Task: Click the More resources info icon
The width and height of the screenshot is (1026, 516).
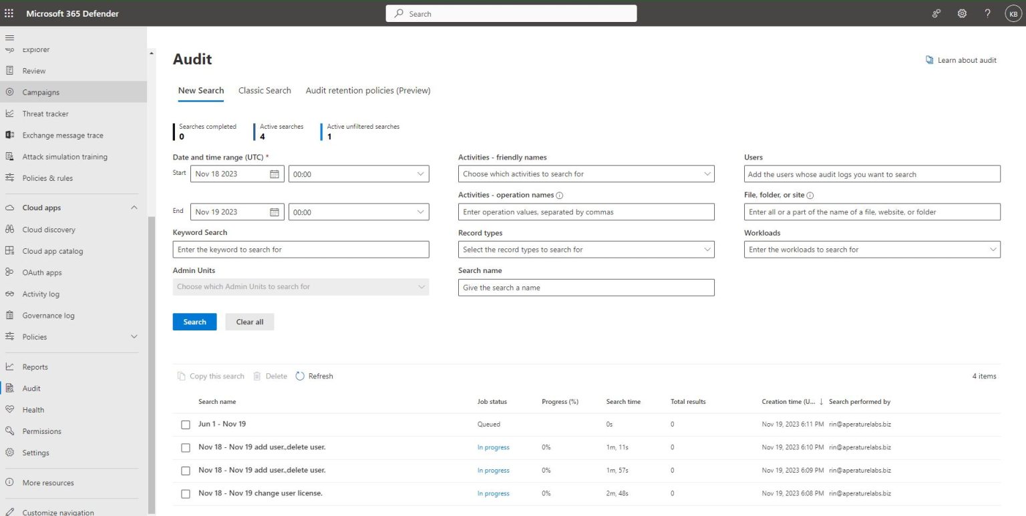Action: 9,482
